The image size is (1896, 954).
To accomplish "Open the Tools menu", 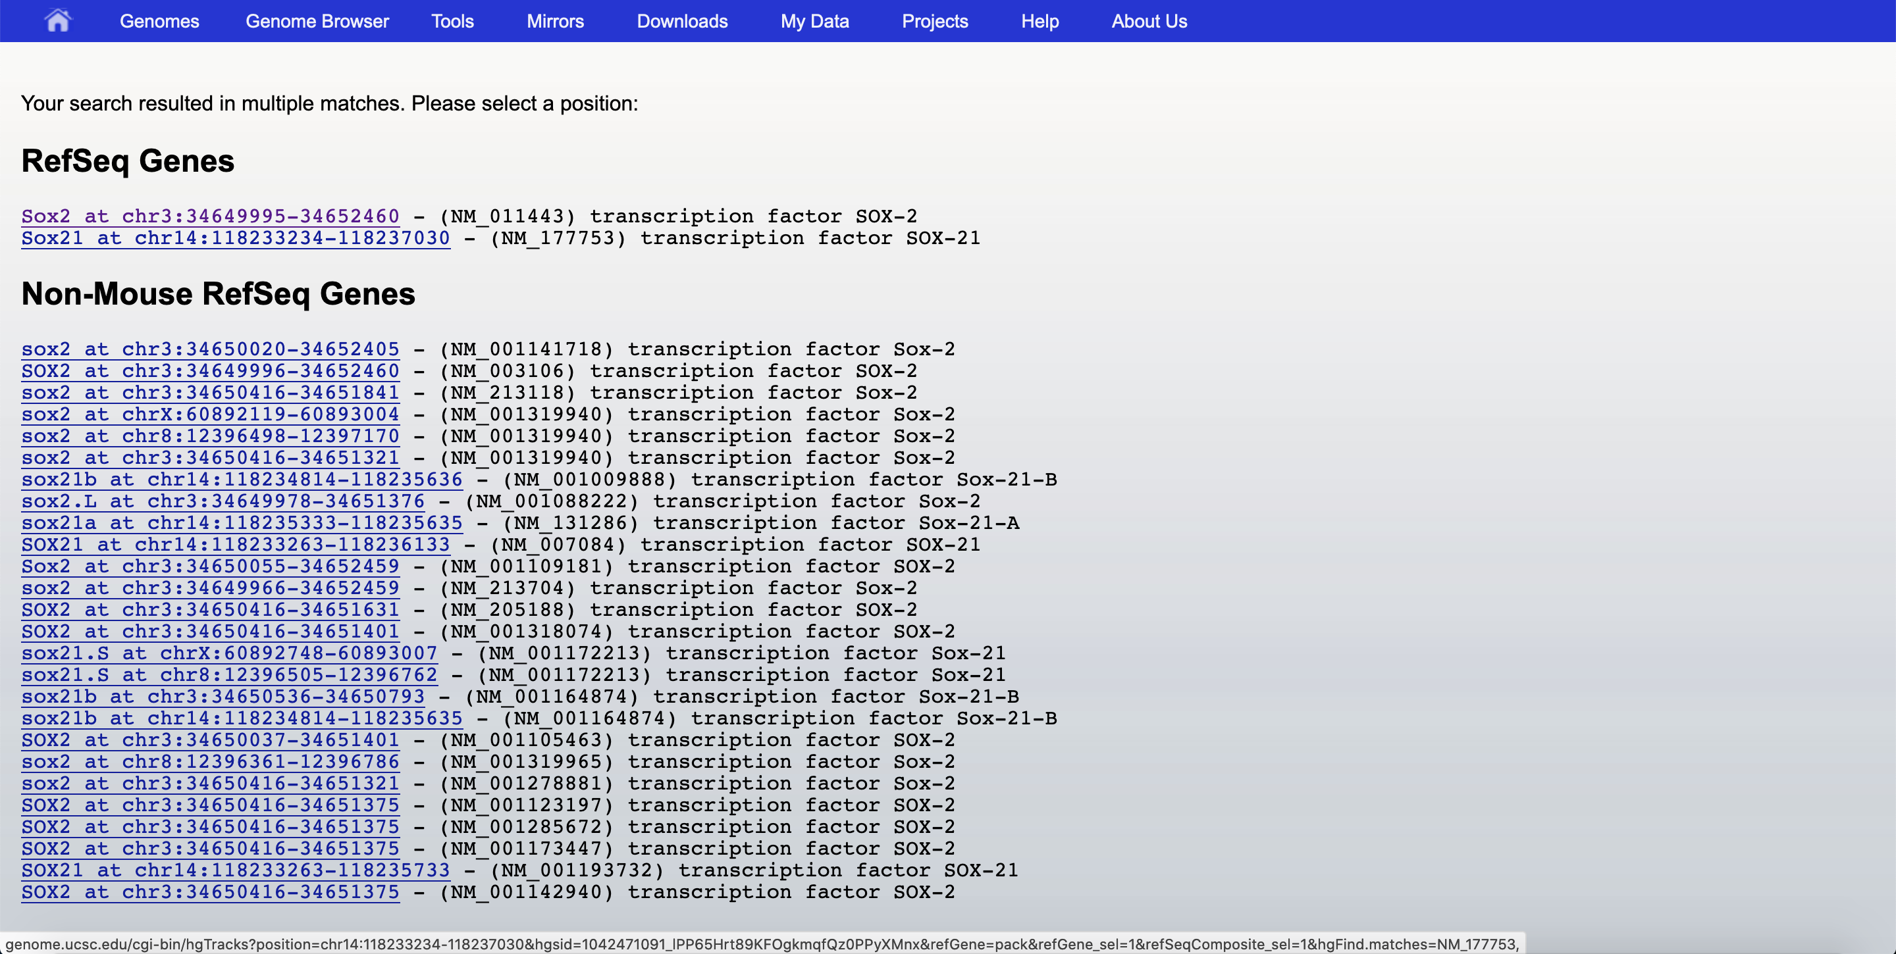I will (452, 21).
